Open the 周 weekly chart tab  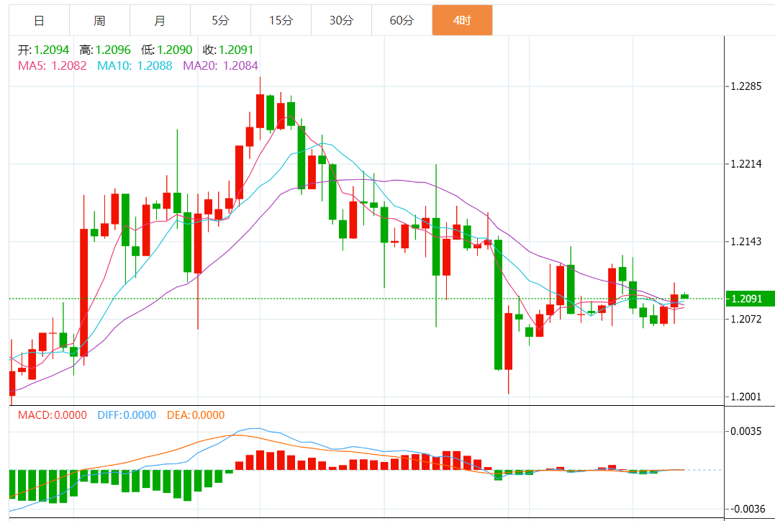tap(99, 20)
